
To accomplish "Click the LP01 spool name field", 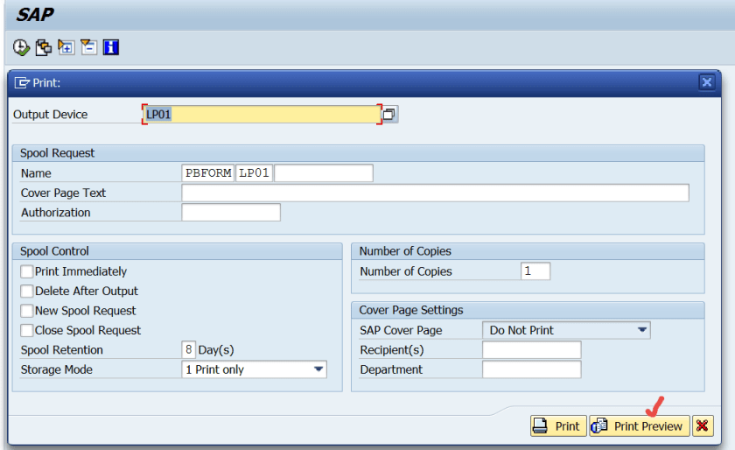I will [254, 173].
